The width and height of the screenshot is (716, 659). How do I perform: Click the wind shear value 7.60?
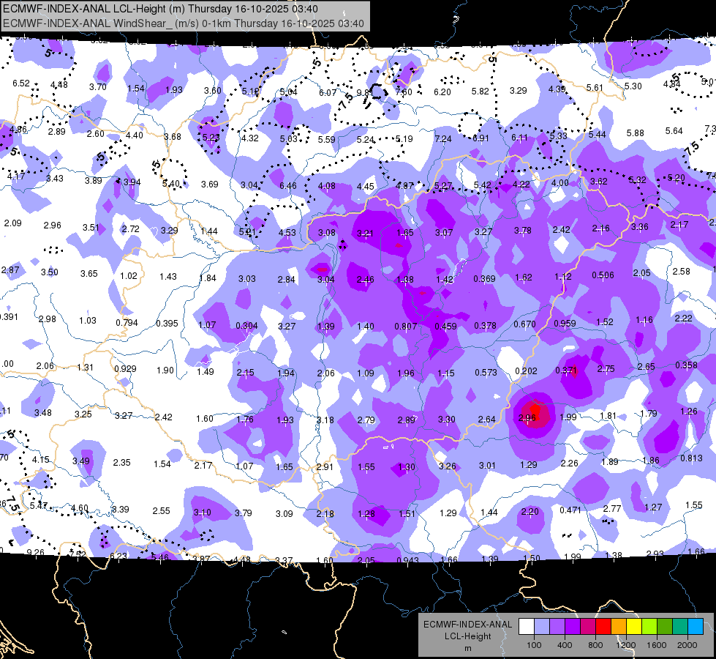pyautogui.click(x=404, y=92)
